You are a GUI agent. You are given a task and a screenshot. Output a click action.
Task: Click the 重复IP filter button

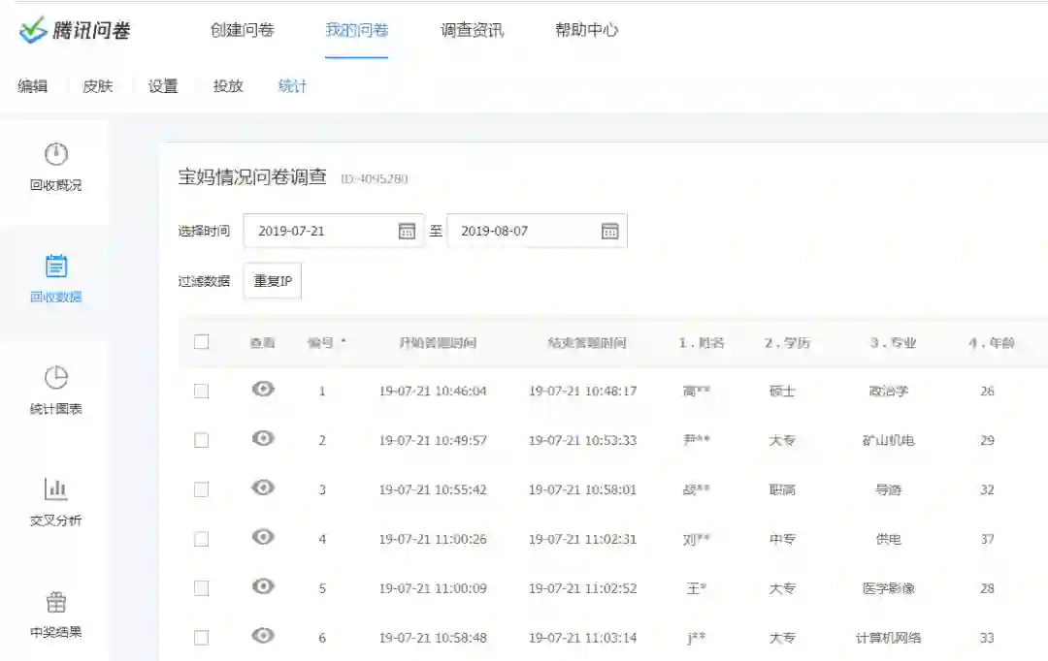273,281
